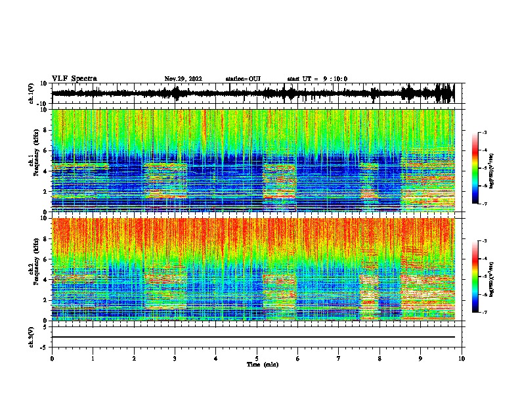Click the ch.1 waveform trace panel
This screenshot has height=402, width=520.
pyautogui.click(x=257, y=93)
